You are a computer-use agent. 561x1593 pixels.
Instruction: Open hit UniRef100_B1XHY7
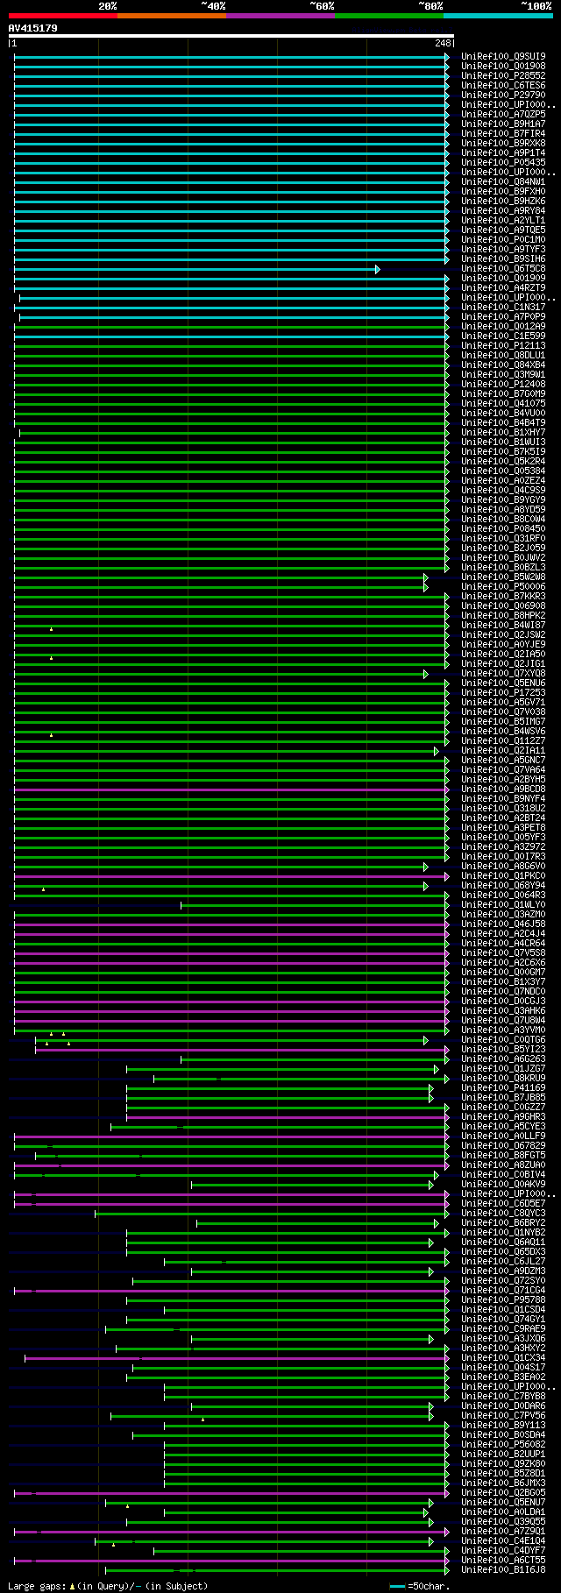(x=503, y=433)
